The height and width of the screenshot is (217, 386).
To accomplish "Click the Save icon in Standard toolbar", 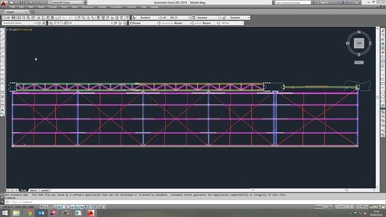I will pos(13,17).
